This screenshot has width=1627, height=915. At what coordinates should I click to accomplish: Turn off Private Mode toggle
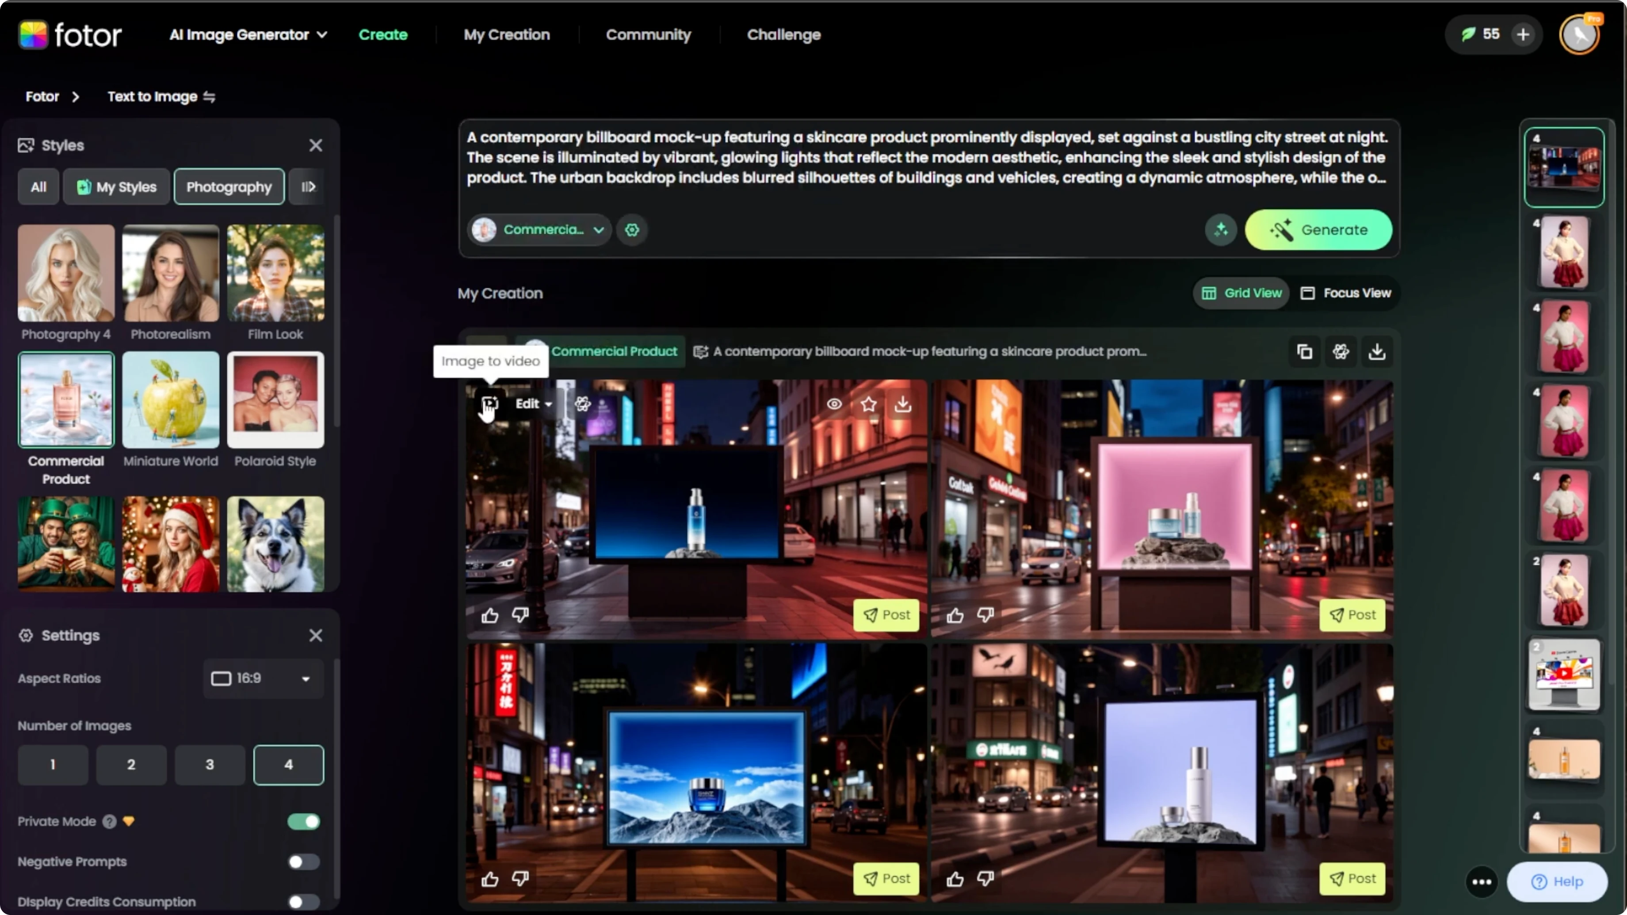click(304, 822)
